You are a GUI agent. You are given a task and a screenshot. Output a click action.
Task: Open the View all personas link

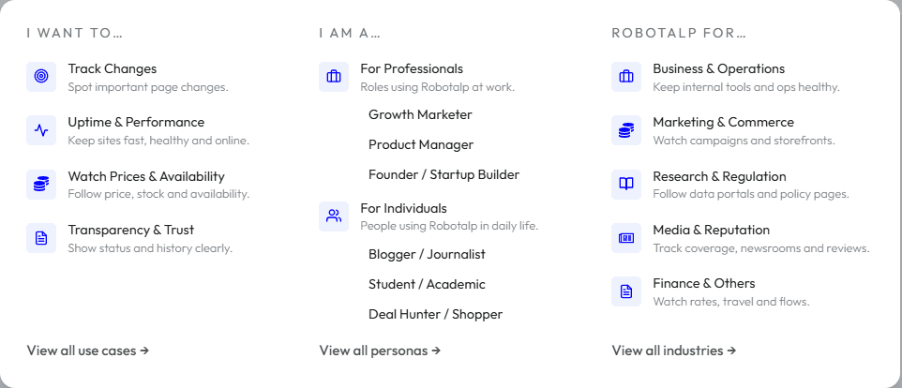(380, 351)
